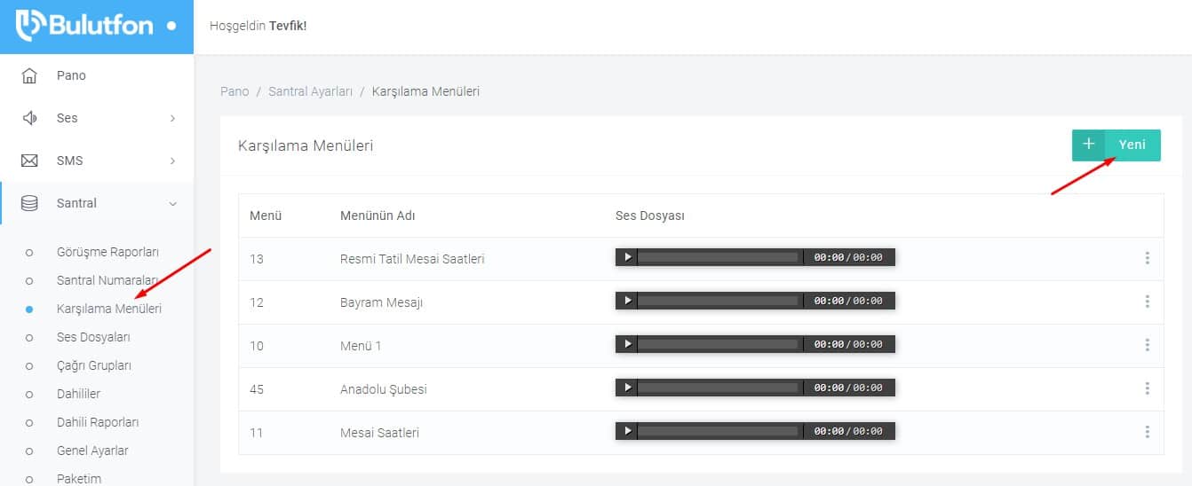Click the plus icon beside Yeni

[1088, 145]
